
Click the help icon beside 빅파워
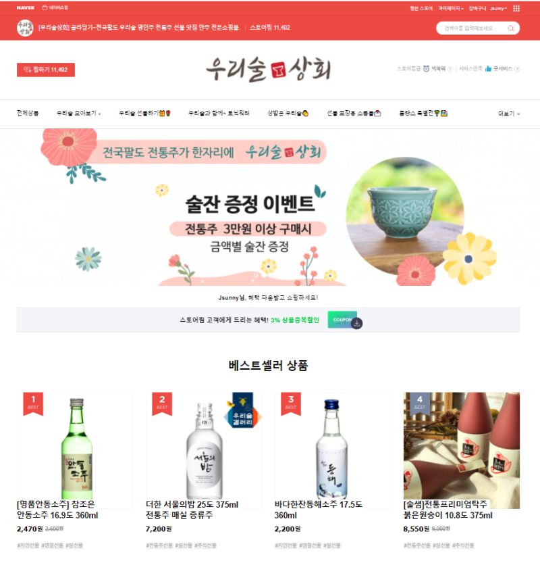[450, 69]
